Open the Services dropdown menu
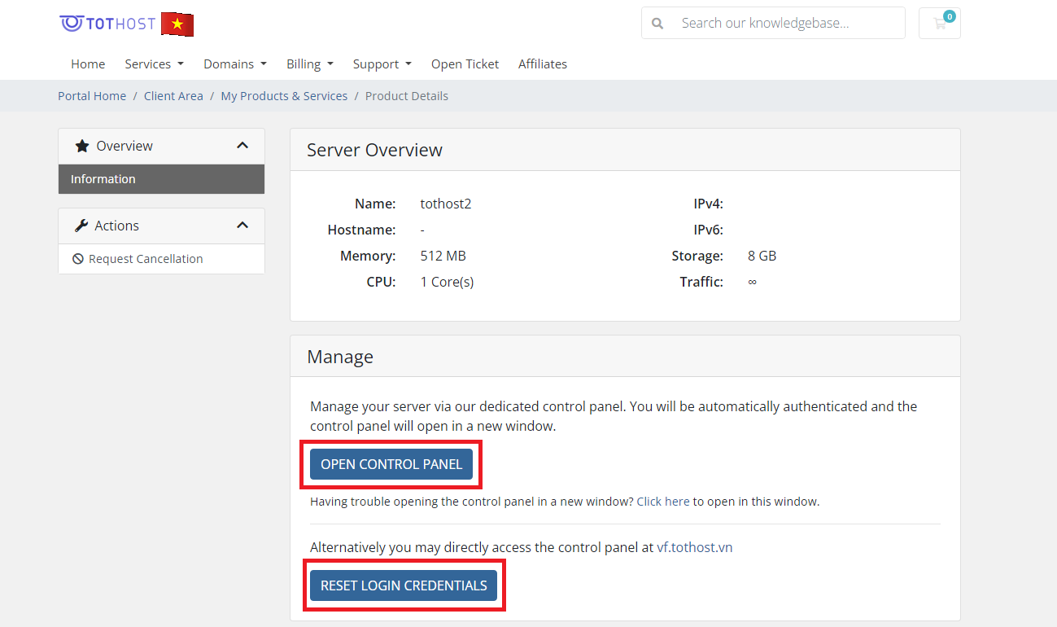The width and height of the screenshot is (1057, 627). click(x=154, y=64)
